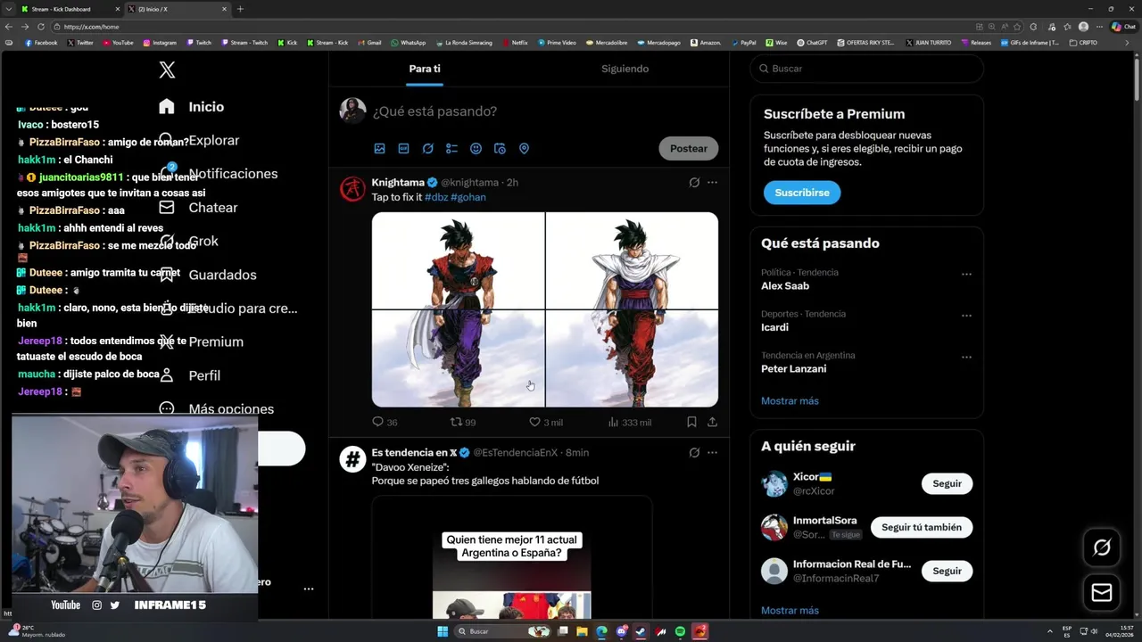Open Chatear messages
The width and height of the screenshot is (1142, 642).
212,208
